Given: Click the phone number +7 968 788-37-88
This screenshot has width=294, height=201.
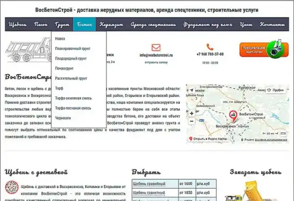Looking at the screenshot, I should point(210,54).
